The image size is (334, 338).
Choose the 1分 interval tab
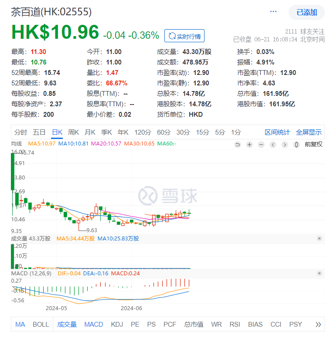click(236, 132)
